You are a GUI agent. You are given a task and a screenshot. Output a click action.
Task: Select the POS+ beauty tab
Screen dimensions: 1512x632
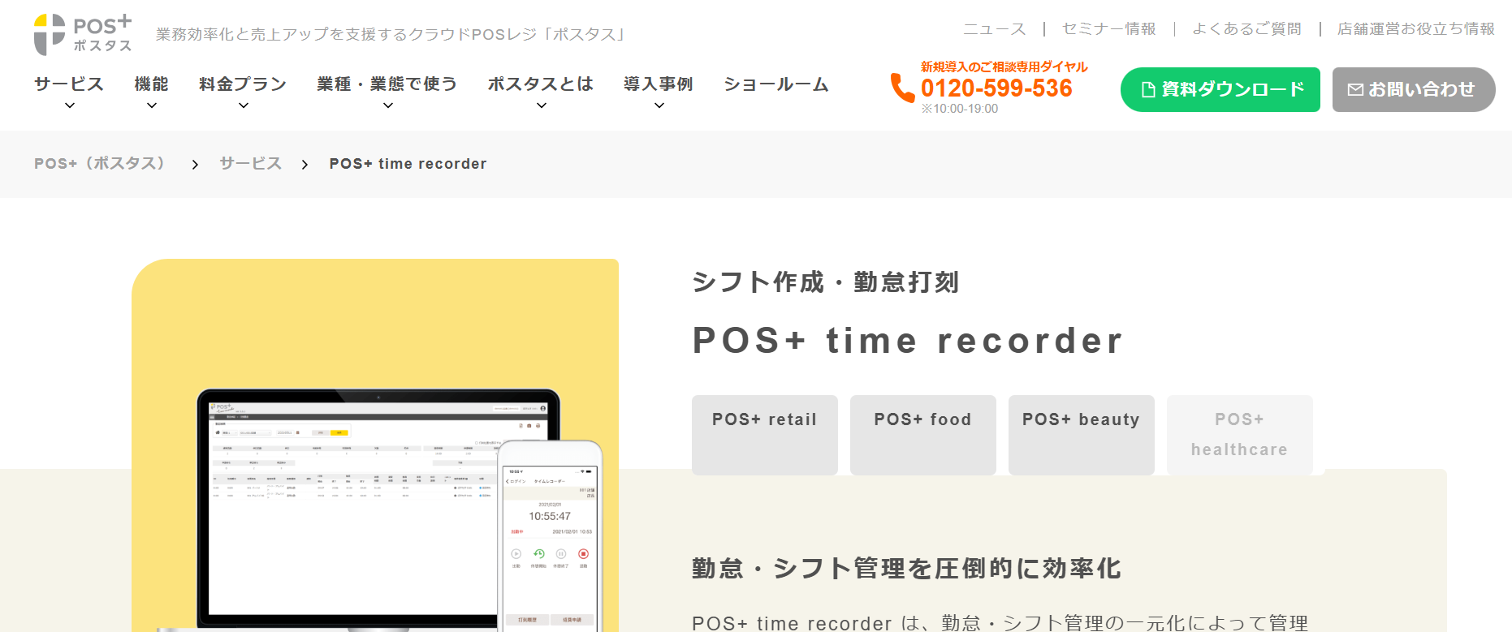1082,435
